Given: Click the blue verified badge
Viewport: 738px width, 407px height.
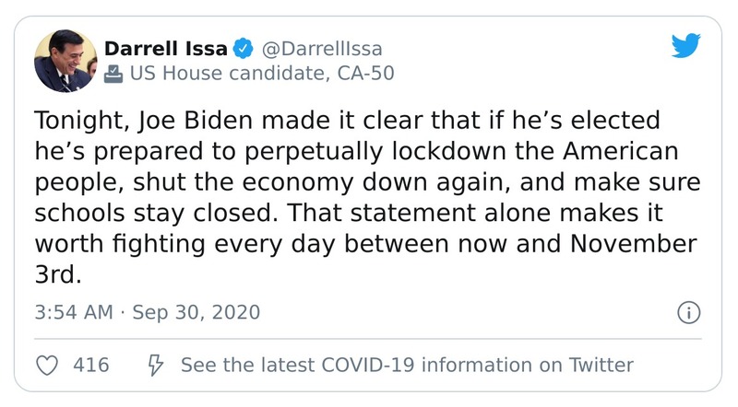Looking at the screenshot, I should coord(244,48).
